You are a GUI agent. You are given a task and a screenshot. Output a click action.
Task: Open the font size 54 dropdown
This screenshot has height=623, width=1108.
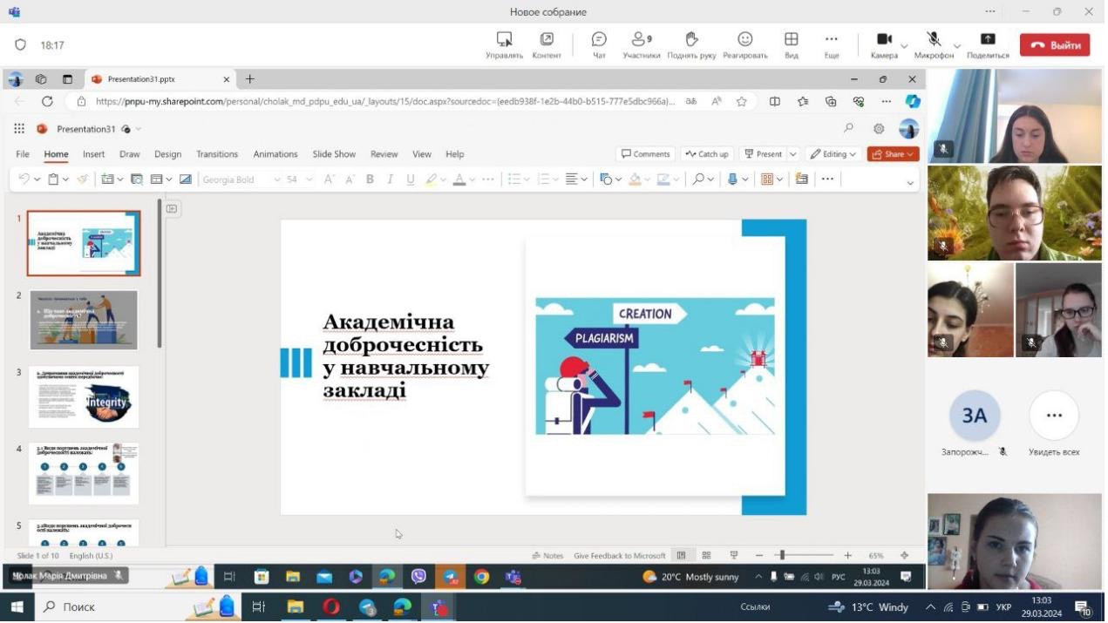tap(299, 179)
